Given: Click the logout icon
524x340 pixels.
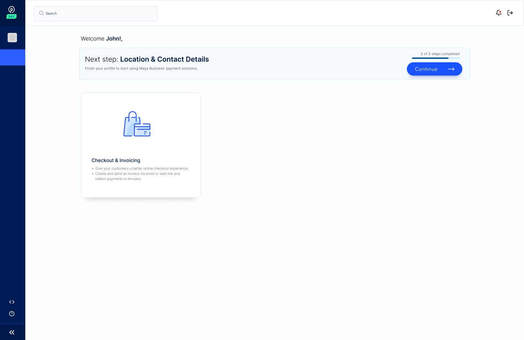Looking at the screenshot, I should (510, 13).
